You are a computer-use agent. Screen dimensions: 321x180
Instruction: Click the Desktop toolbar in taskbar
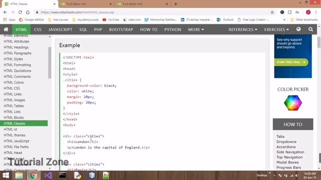coord(261,175)
